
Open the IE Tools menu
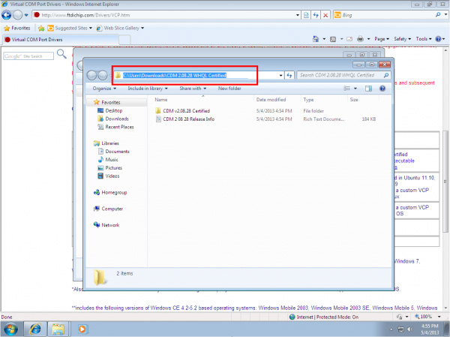pos(424,39)
